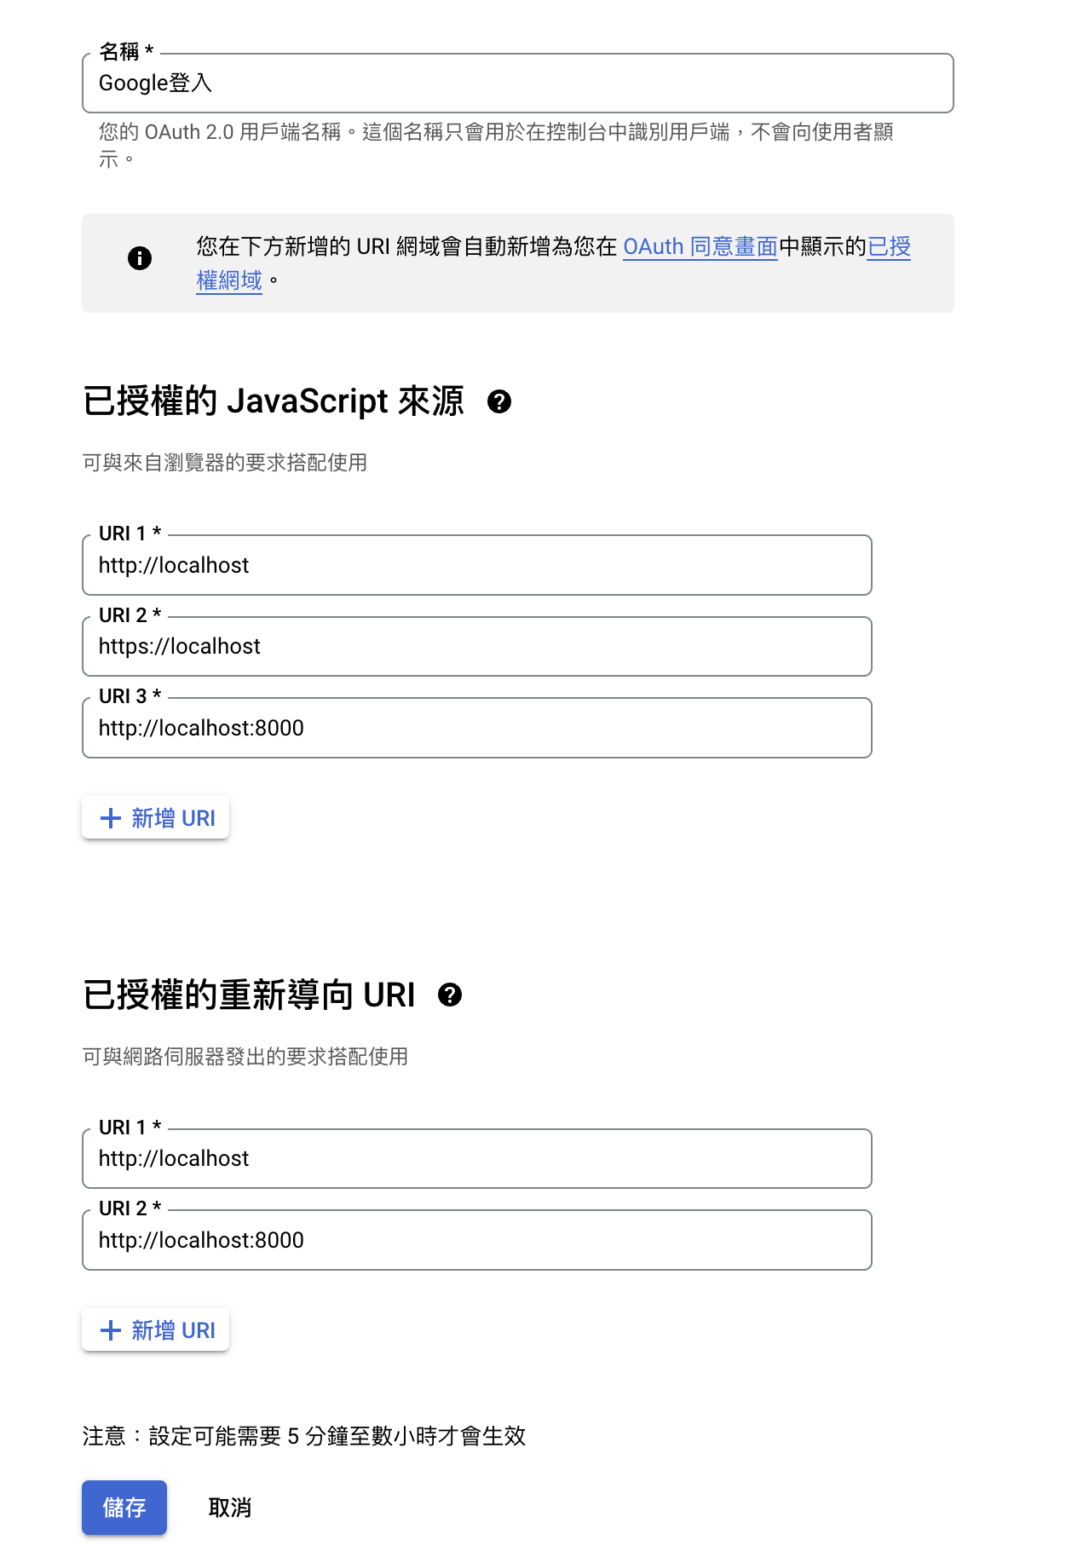Focus the 名稱 field containing Google登入
The width and height of the screenshot is (1089, 1563).
point(518,83)
